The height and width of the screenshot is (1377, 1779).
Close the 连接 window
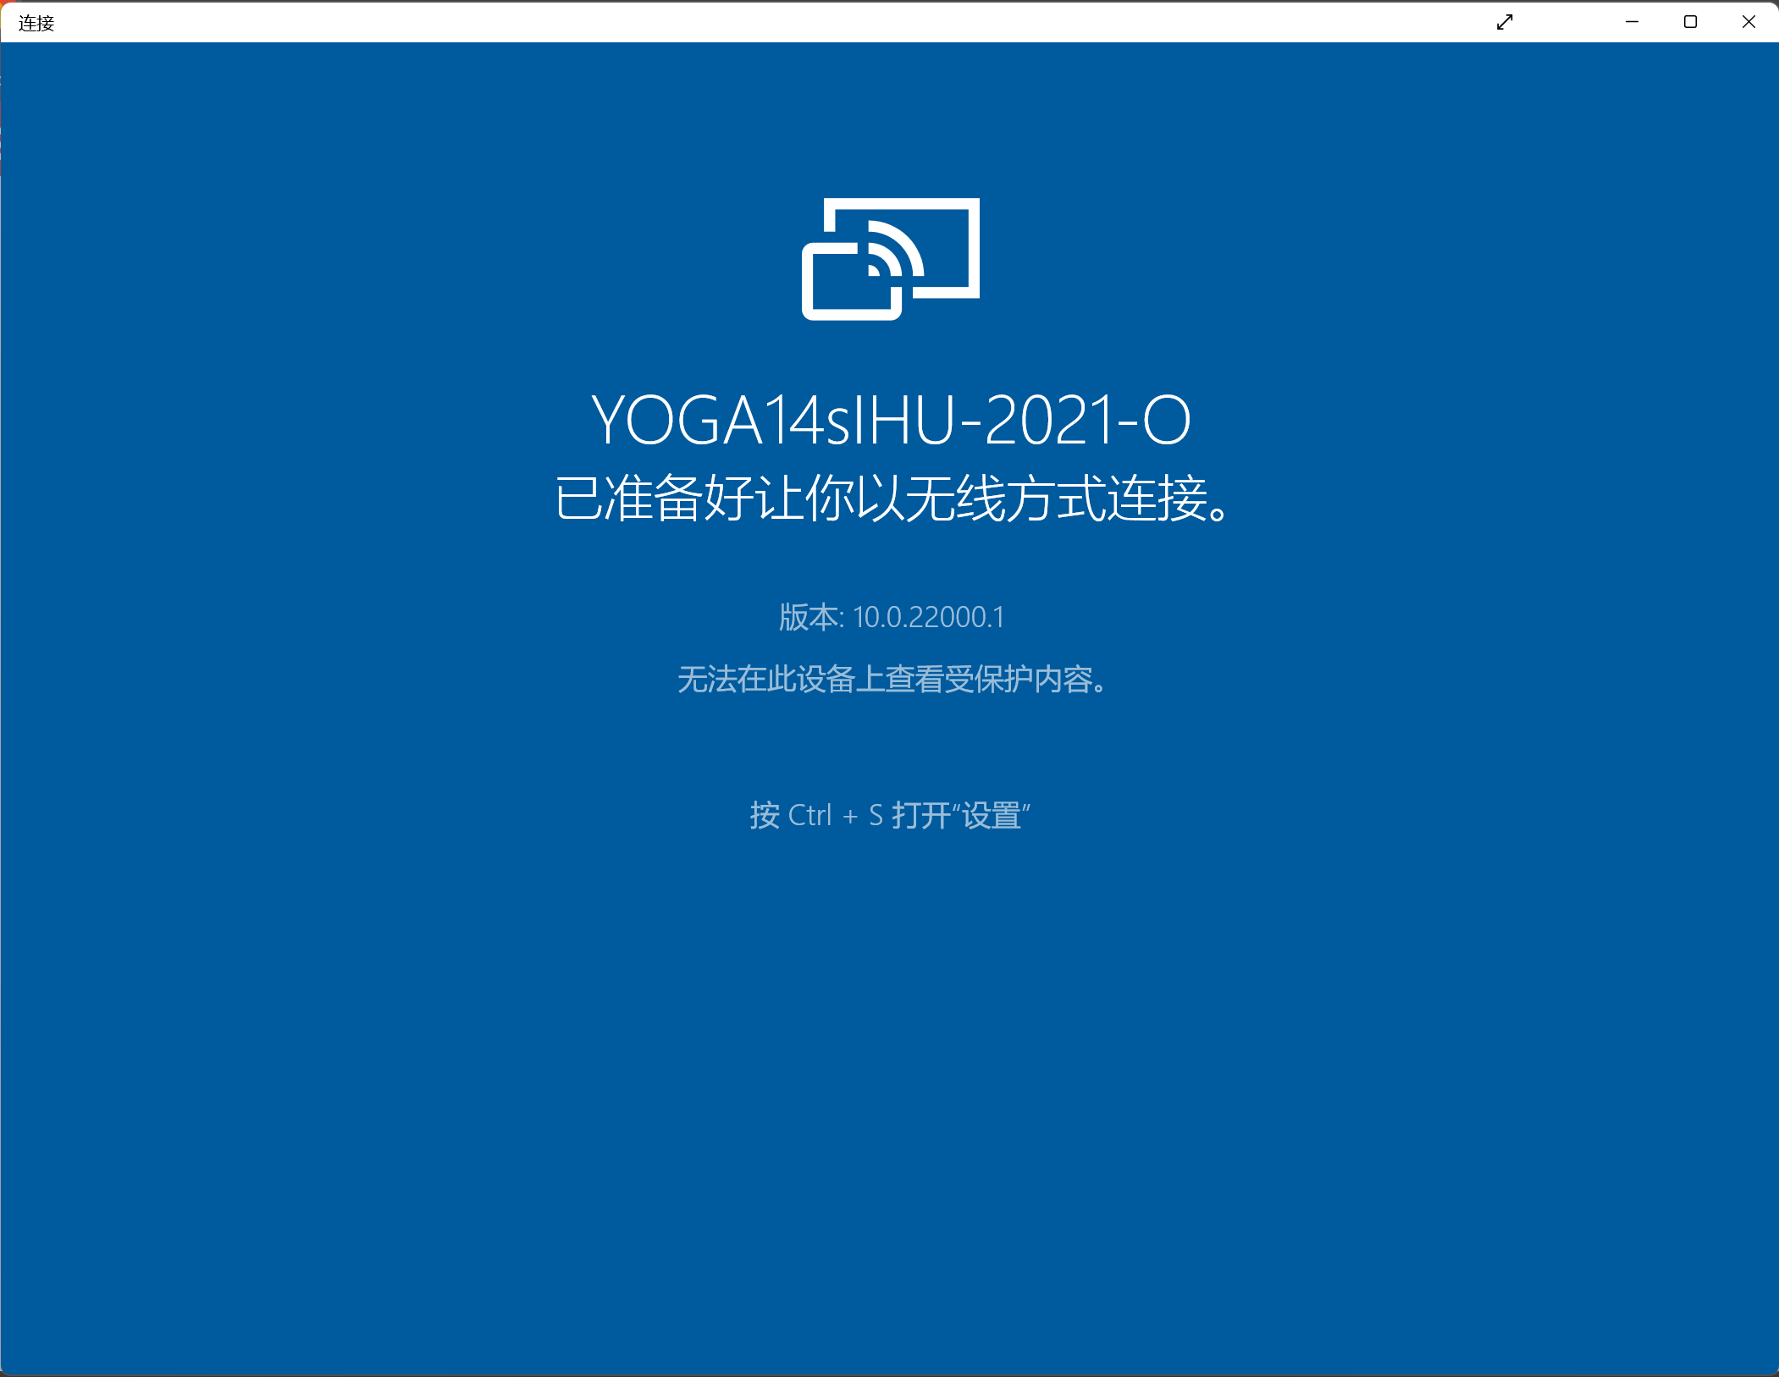tap(1749, 22)
